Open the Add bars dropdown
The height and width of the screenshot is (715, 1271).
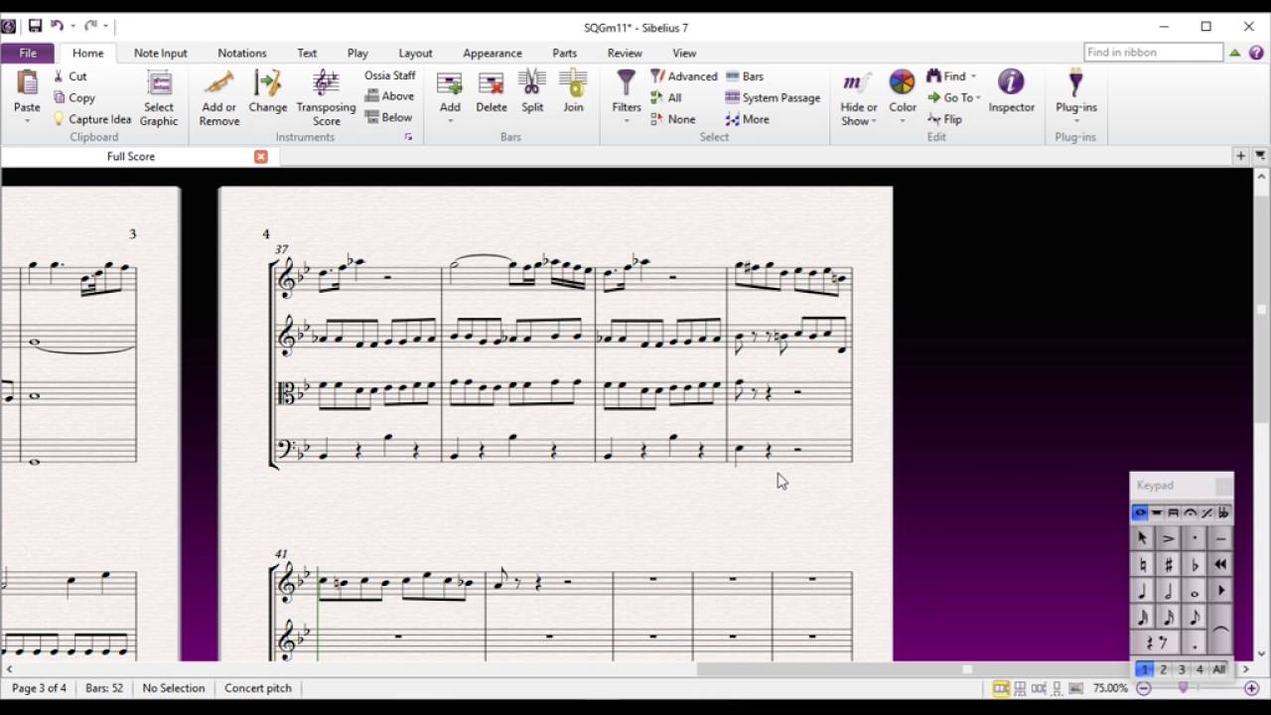[450, 121]
